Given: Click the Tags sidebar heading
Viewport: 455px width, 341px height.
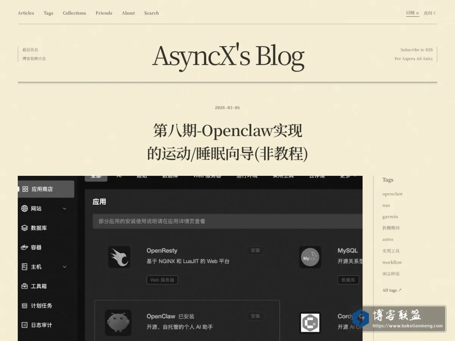Looking at the screenshot, I should coord(388,180).
